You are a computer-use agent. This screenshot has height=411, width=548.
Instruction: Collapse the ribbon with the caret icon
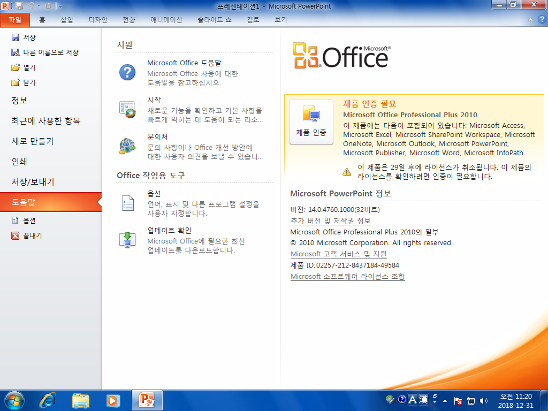tap(530, 20)
